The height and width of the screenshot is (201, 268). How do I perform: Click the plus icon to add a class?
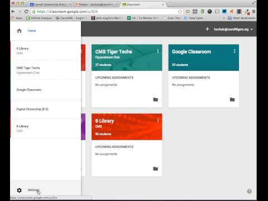[x=207, y=29]
